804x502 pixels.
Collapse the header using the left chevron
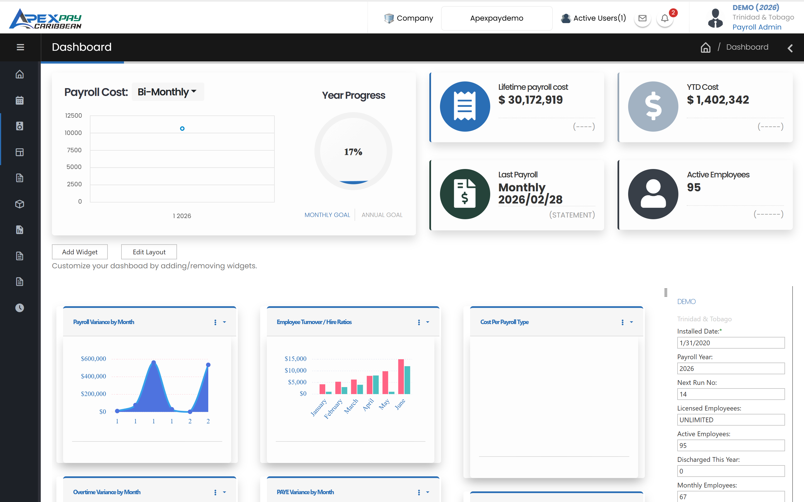790,48
